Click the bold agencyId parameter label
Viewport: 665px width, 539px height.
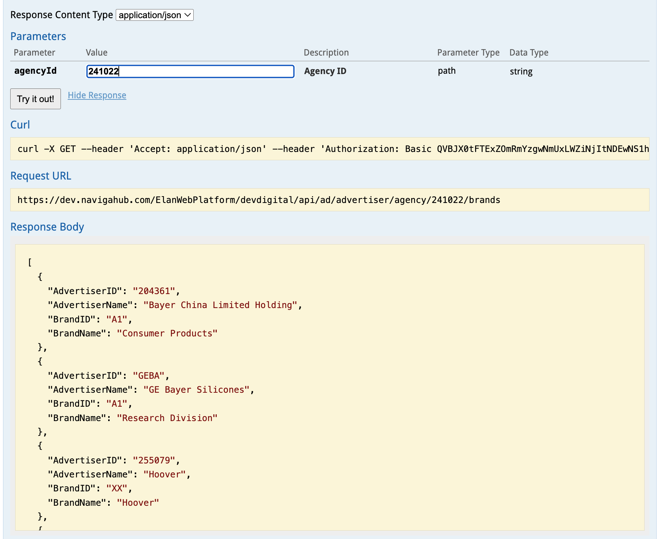(36, 71)
